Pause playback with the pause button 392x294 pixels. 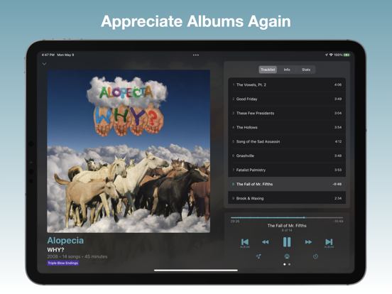pos(287,241)
